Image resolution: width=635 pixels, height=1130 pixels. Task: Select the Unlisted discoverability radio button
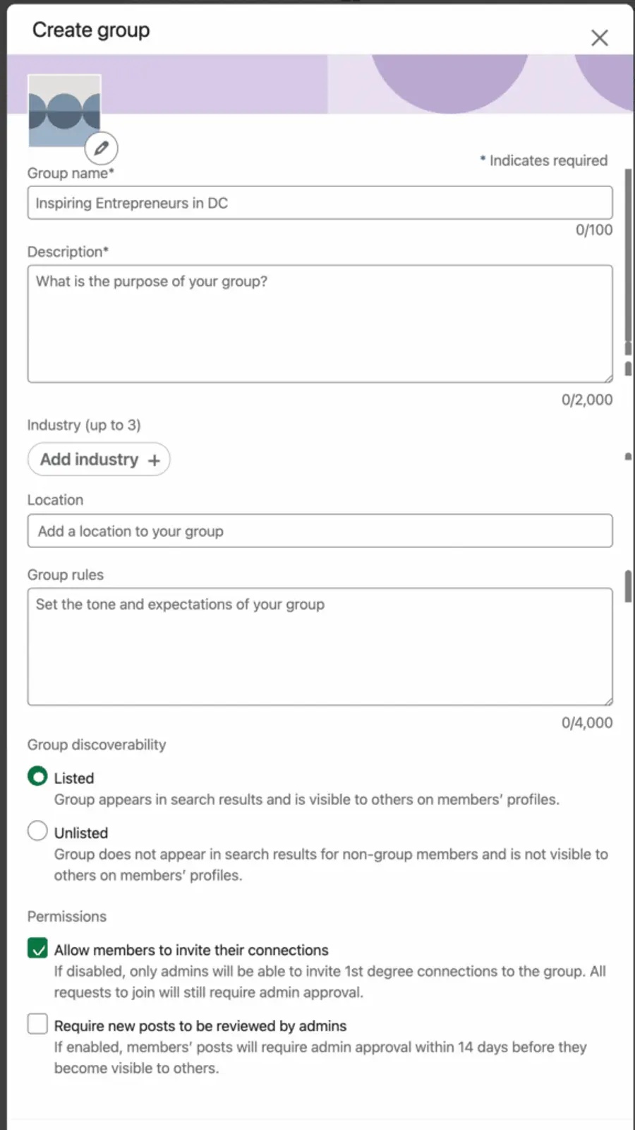click(x=37, y=831)
